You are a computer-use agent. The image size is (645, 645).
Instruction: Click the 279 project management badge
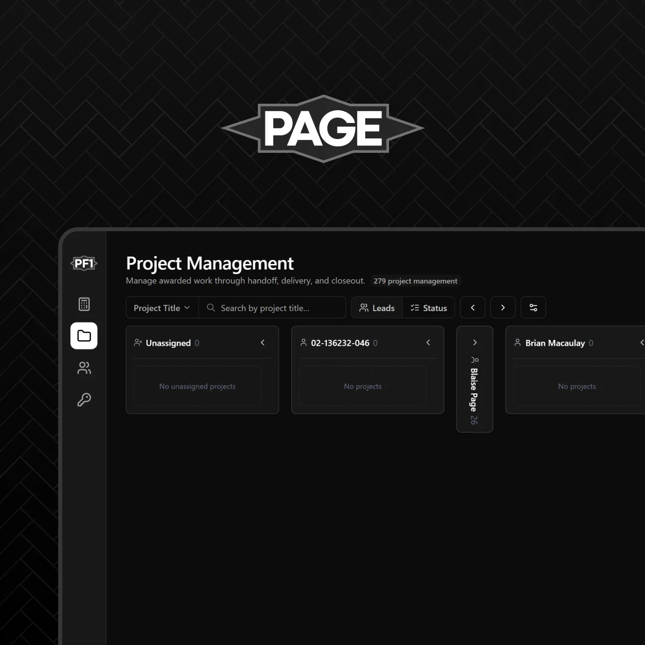click(x=416, y=281)
